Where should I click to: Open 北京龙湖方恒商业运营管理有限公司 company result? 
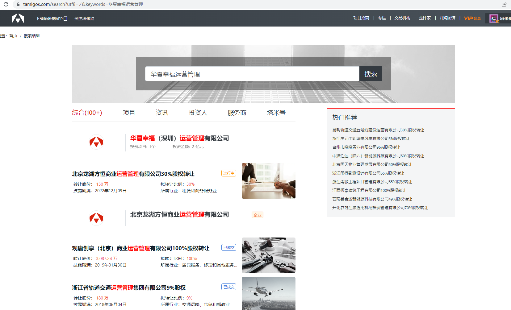pyautogui.click(x=180, y=214)
